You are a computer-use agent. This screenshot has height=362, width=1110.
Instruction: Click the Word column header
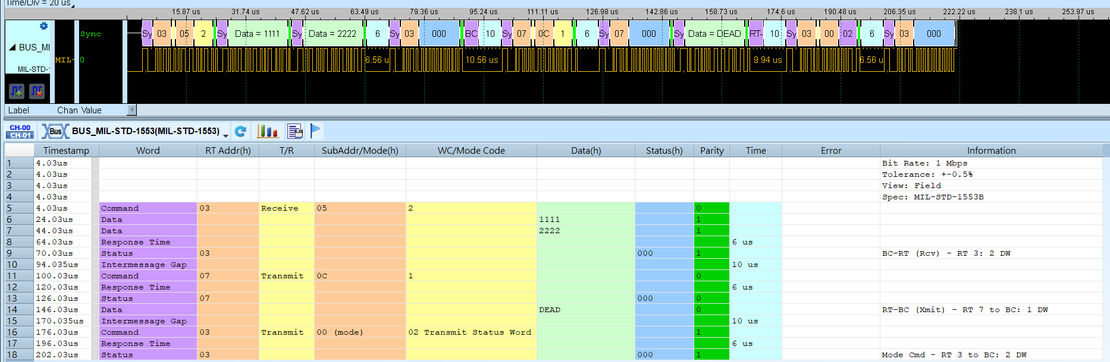pos(148,151)
